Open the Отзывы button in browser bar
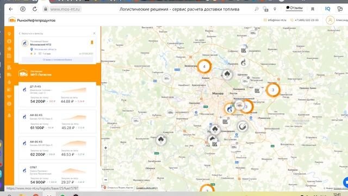Image resolution: width=348 pixels, height=196 pixels. 294,8
